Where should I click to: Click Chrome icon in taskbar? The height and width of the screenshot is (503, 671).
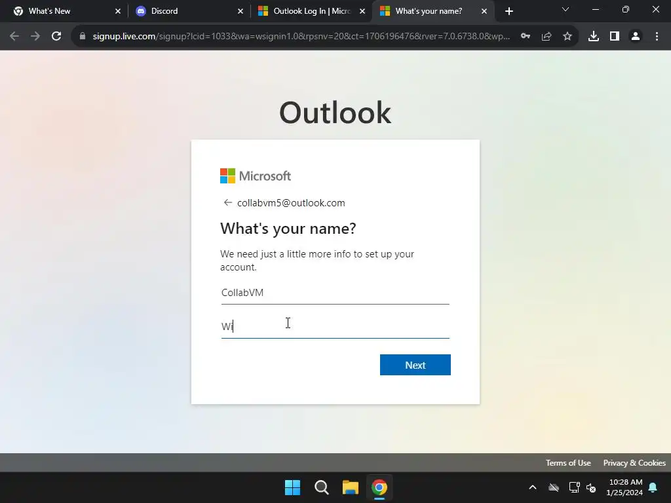point(379,487)
